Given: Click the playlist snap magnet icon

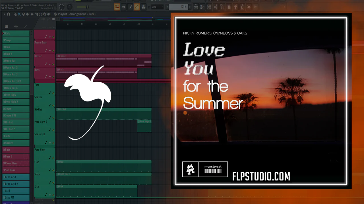Looking at the screenshot, I should 9,14.
